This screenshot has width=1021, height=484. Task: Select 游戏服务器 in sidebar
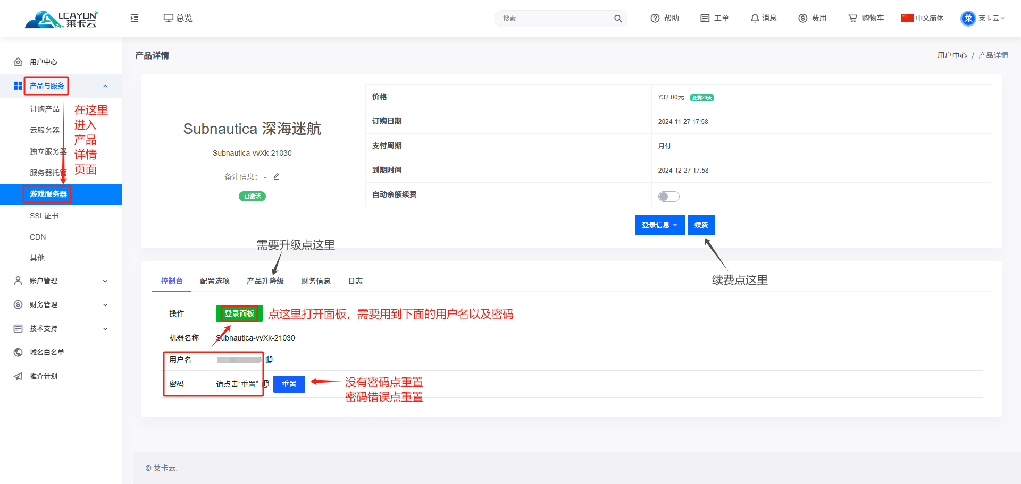[61, 194]
